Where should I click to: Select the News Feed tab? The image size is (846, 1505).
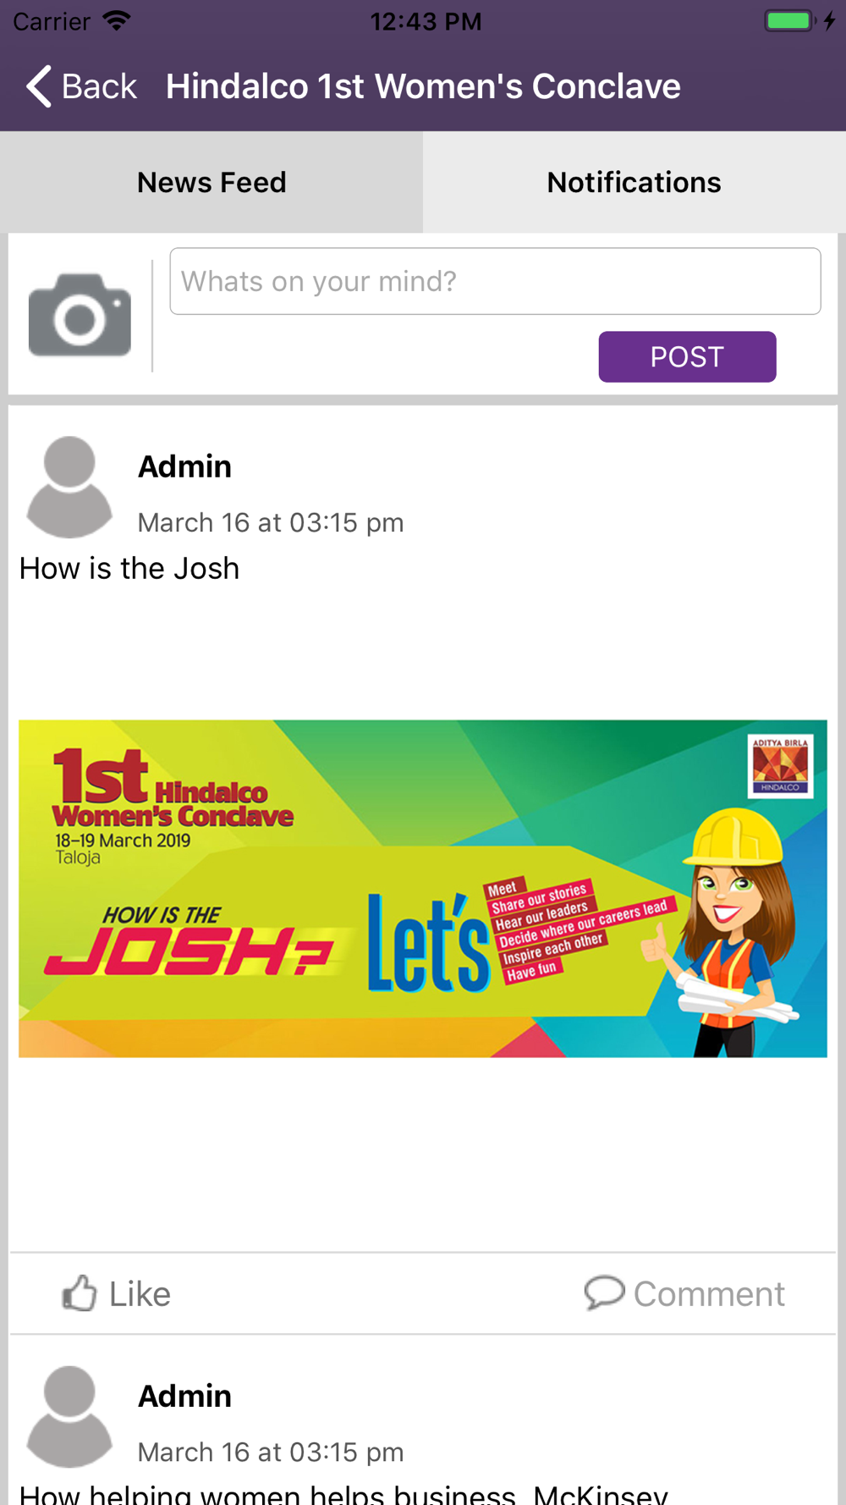point(211,182)
